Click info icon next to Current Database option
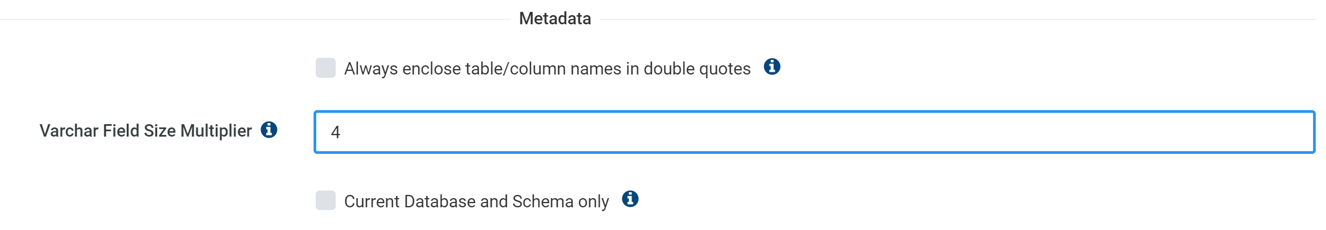This screenshot has width=1326, height=230. (x=630, y=199)
